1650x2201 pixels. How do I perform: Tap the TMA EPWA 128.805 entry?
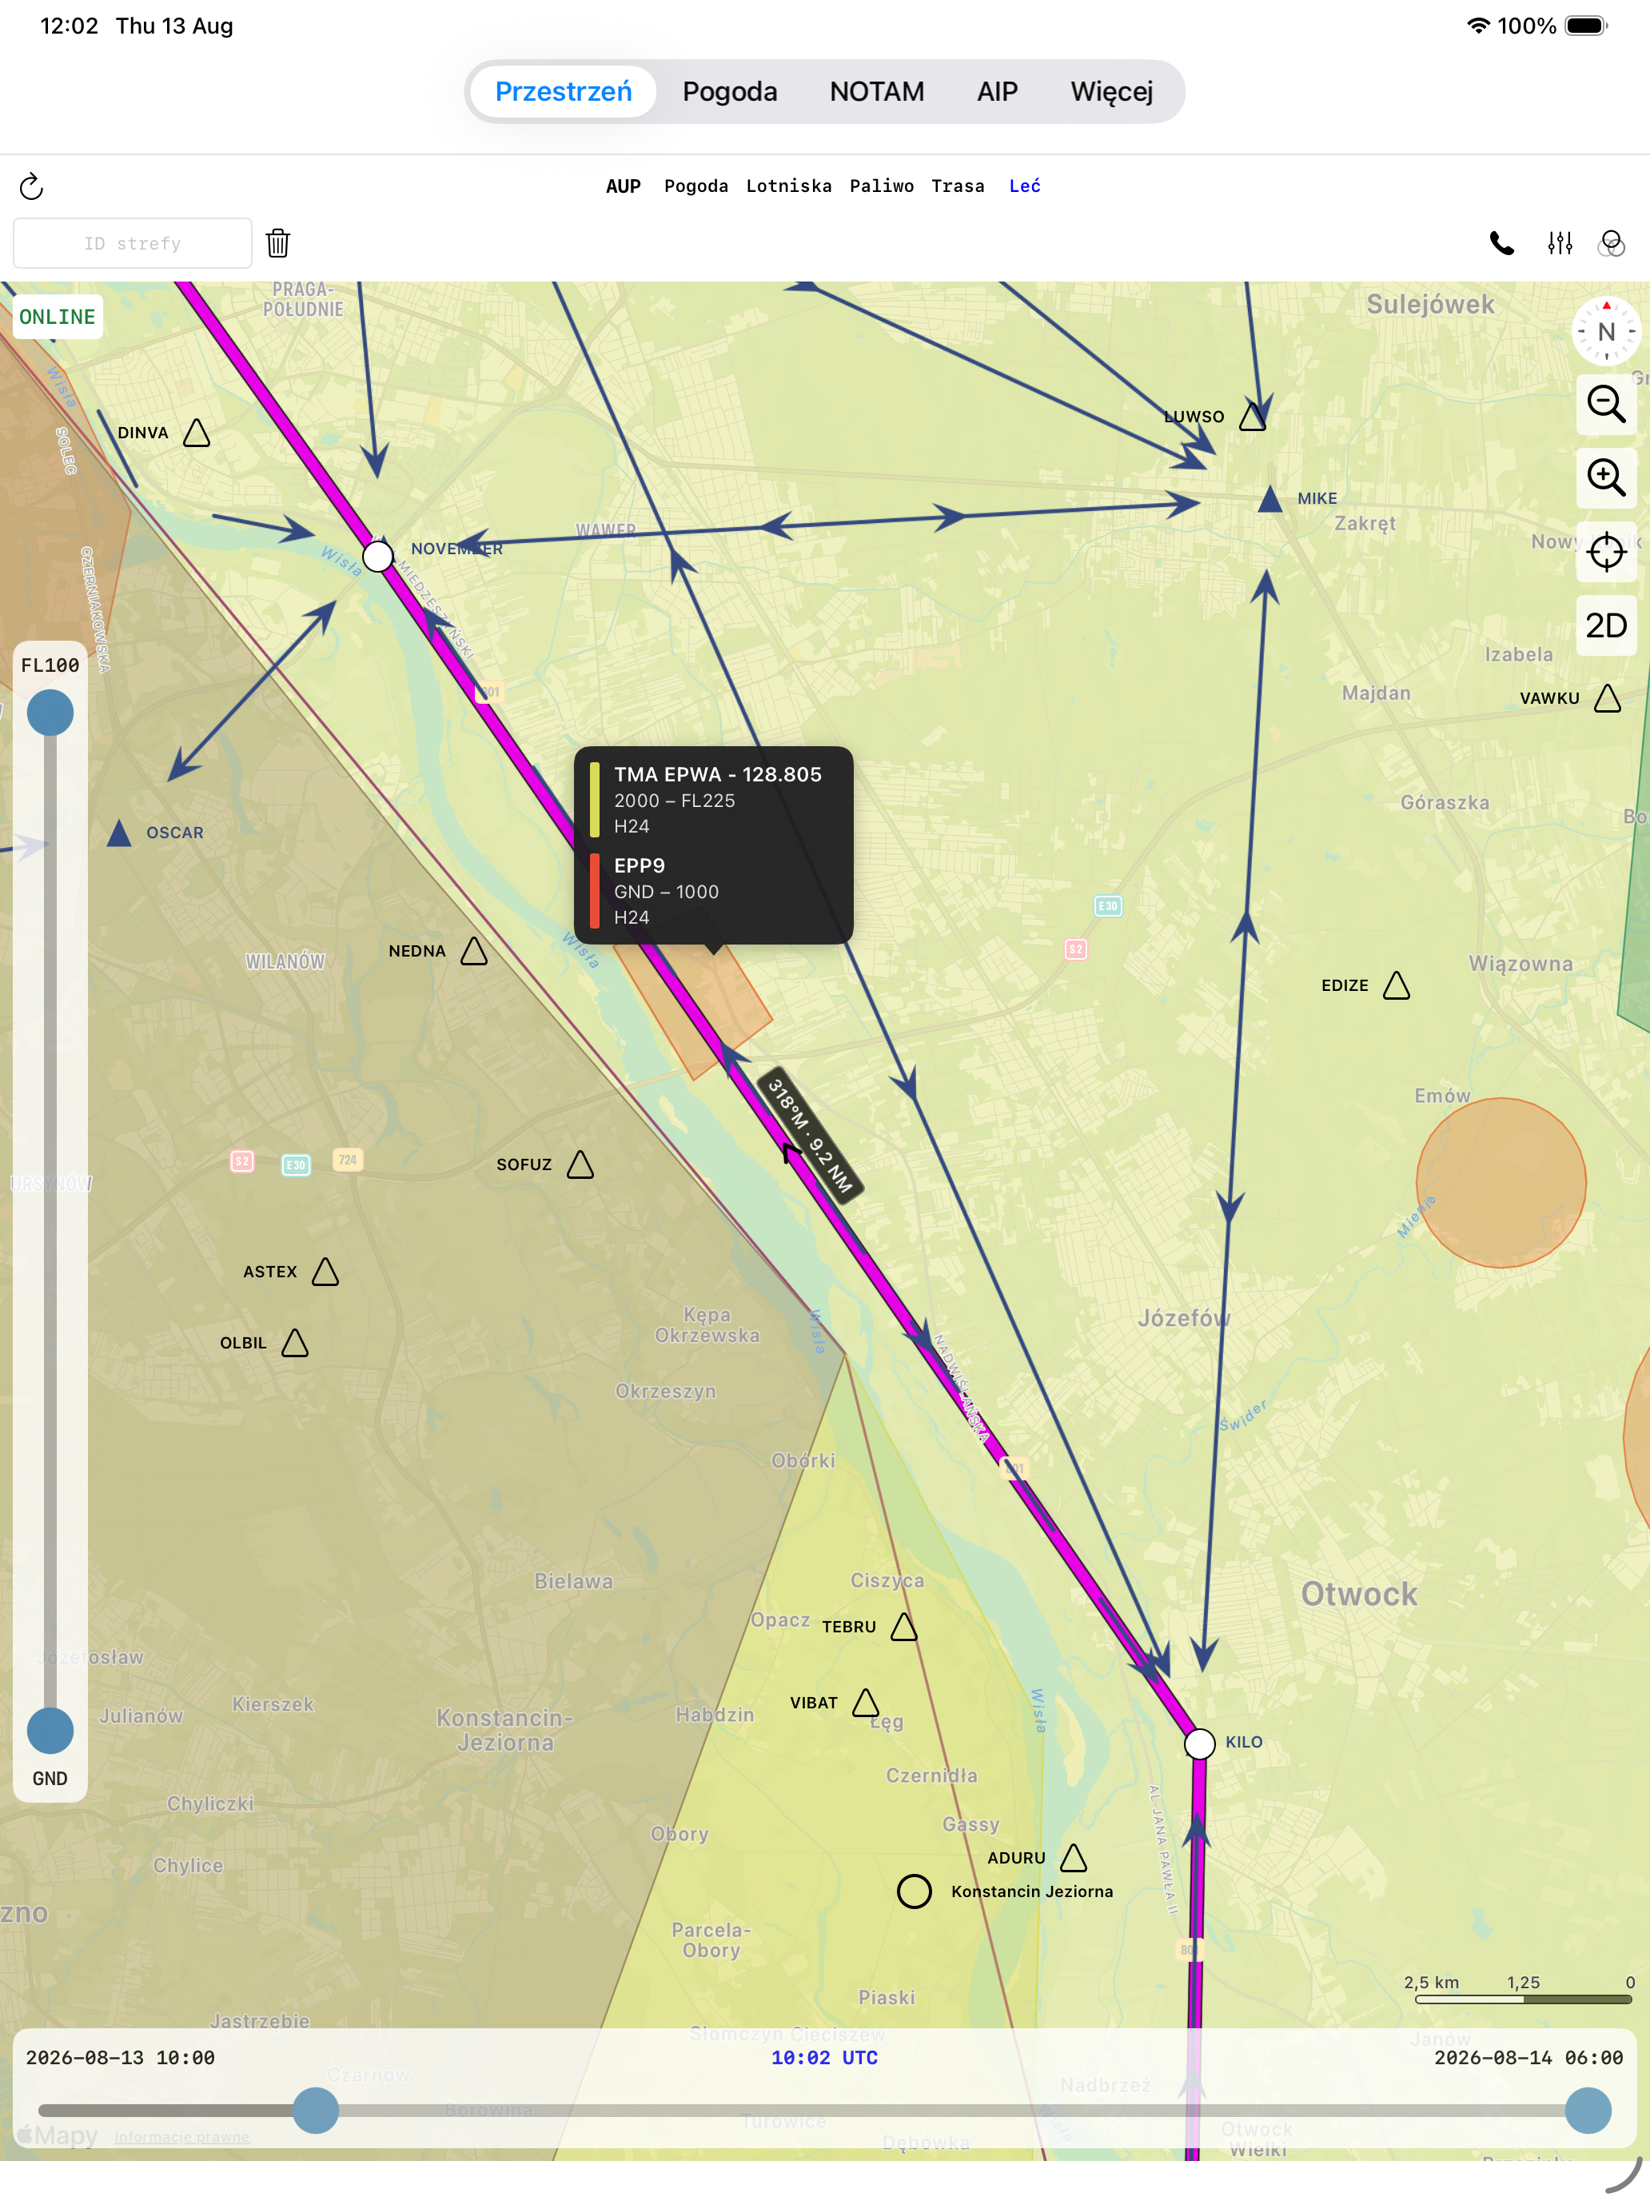[x=713, y=800]
